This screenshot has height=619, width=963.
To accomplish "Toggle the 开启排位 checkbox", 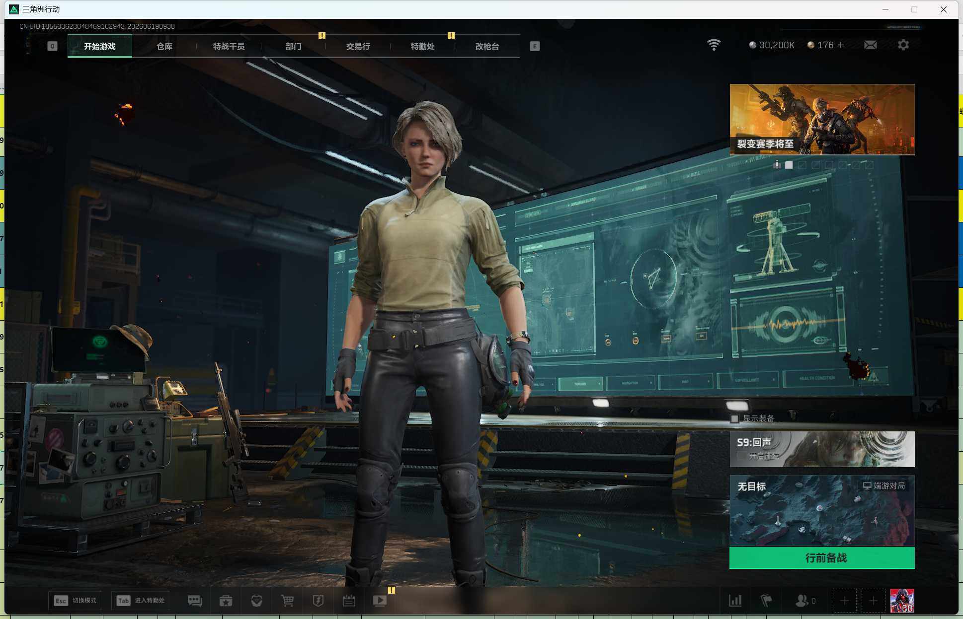I will coord(742,456).
